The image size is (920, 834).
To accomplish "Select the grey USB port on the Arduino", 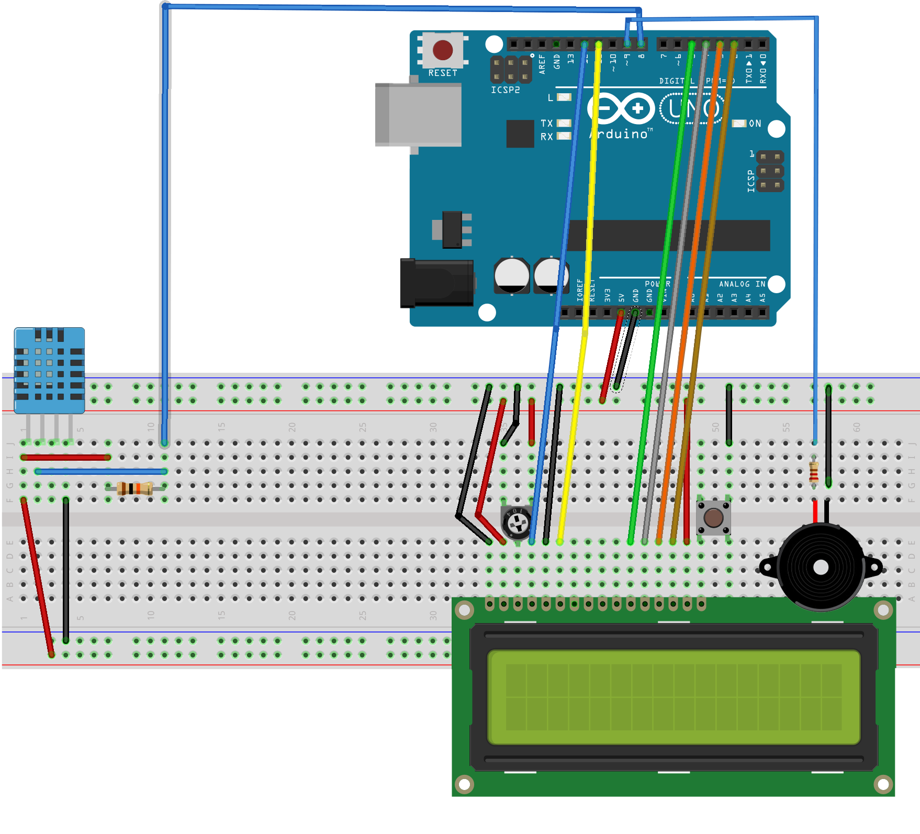I will pyautogui.click(x=418, y=115).
